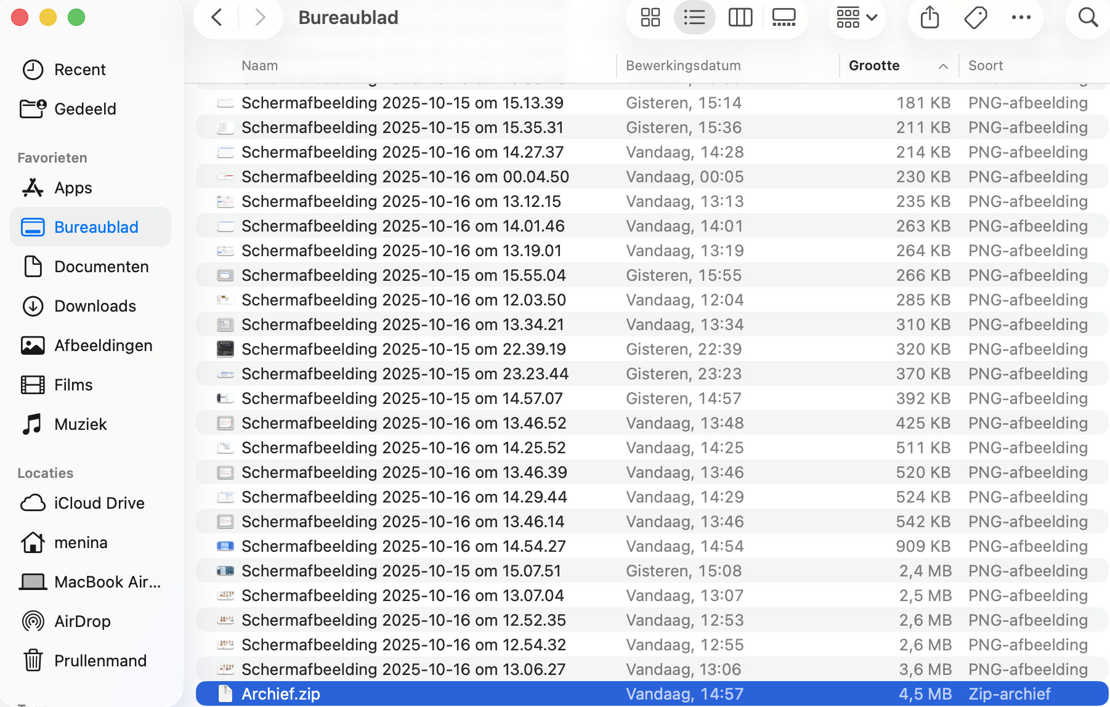Click the Share icon in toolbar
Screen dimensions: 1110x707
point(930,17)
